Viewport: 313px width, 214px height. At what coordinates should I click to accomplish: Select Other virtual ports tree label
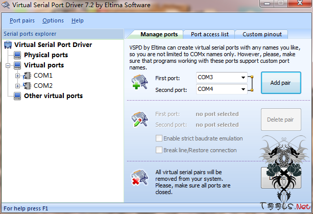[53, 96]
